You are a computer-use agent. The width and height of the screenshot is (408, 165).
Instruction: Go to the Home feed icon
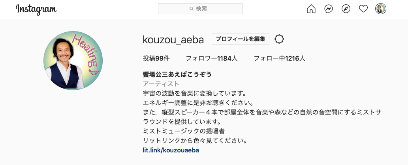311,9
